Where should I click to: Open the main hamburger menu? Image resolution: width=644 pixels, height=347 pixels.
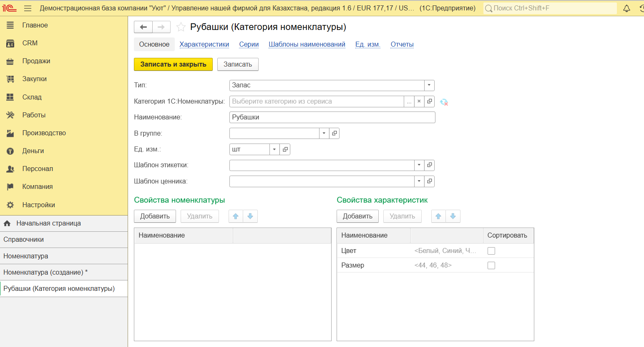coord(28,8)
